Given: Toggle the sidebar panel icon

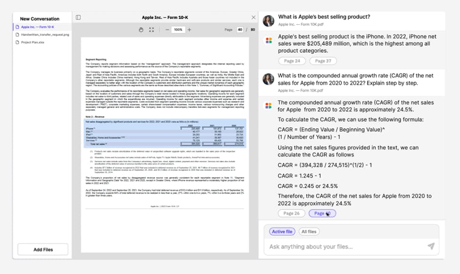Looking at the screenshot, I should tap(78, 17).
